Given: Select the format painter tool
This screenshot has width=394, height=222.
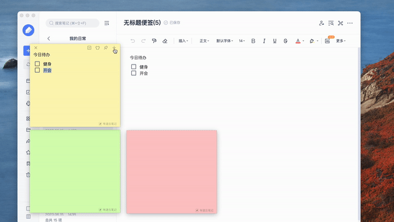Looking at the screenshot, I should (x=154, y=41).
